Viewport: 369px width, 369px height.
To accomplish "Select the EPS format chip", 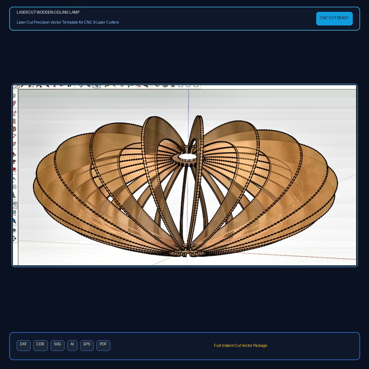I will click(x=87, y=345).
